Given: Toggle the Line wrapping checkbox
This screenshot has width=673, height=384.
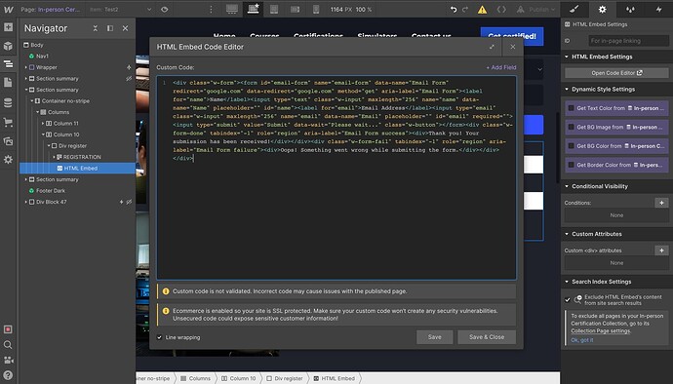Looking at the screenshot, I should (x=160, y=337).
